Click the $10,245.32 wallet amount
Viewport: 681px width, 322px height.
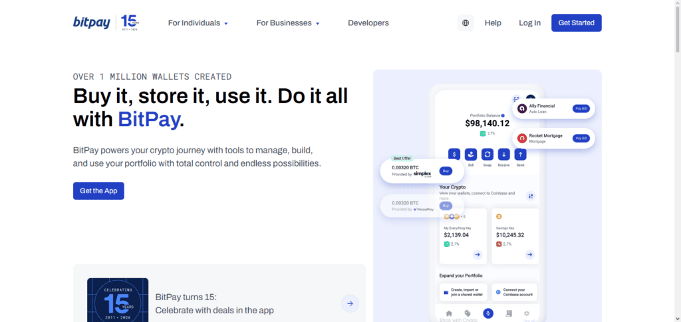(x=510, y=235)
